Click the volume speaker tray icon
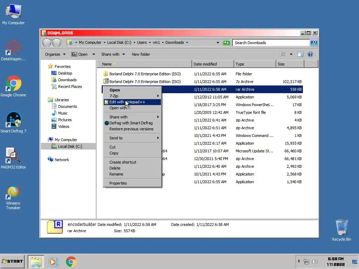This screenshot has width=359, height=269. tap(315, 261)
